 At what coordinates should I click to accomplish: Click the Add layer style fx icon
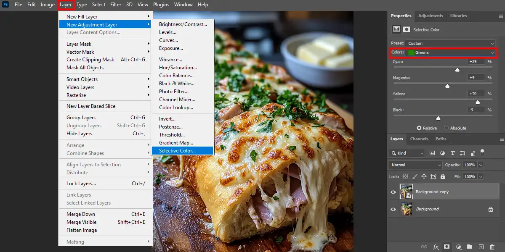436,247
